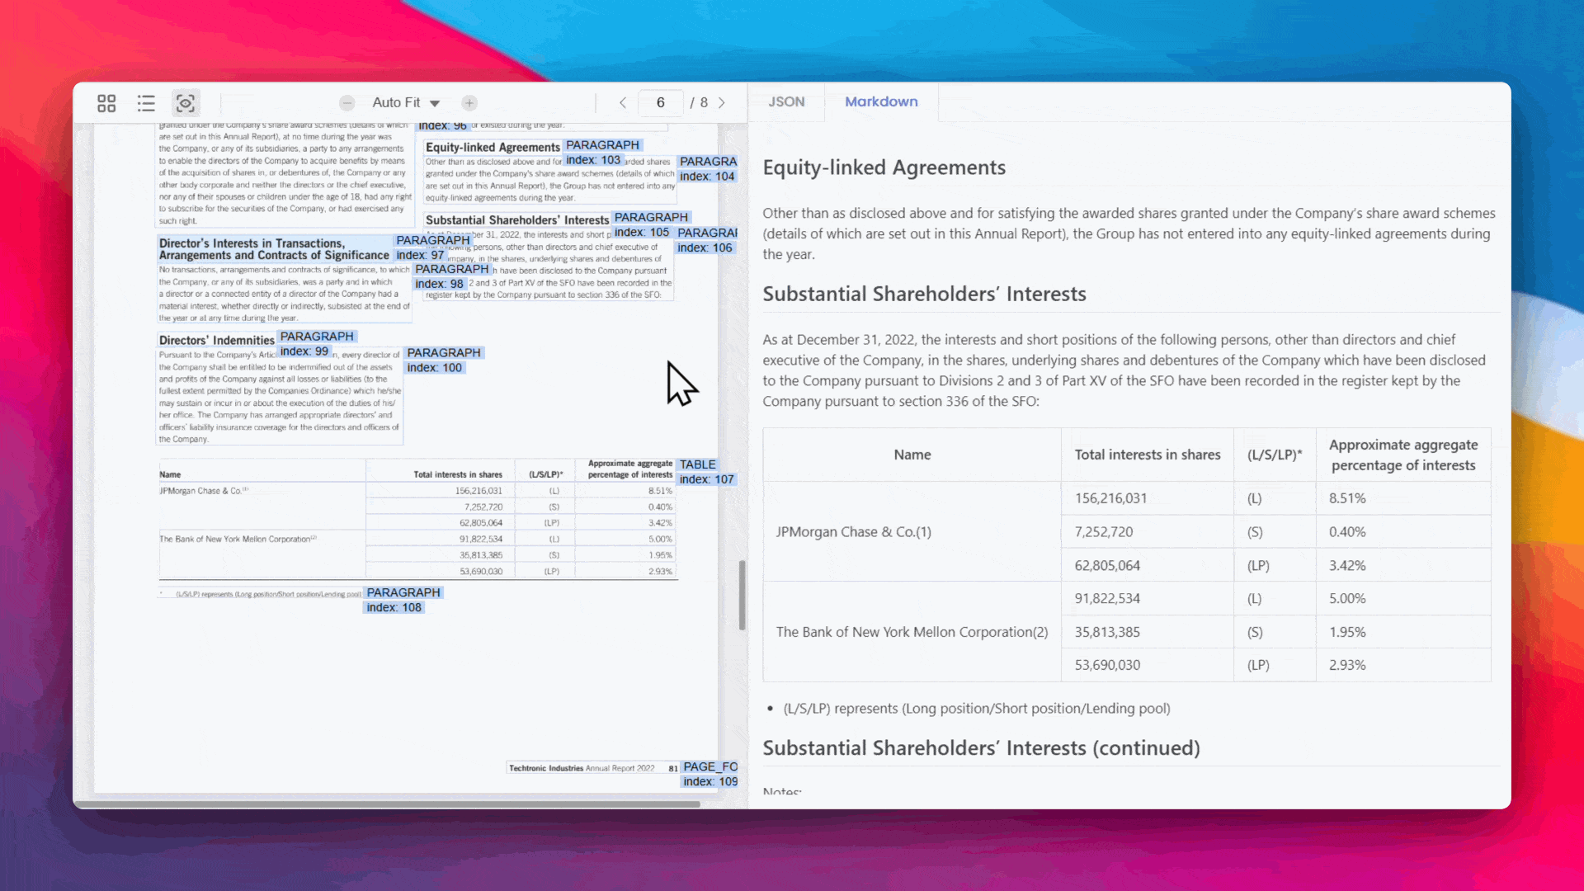
Task: Navigate to previous page
Action: click(x=622, y=101)
